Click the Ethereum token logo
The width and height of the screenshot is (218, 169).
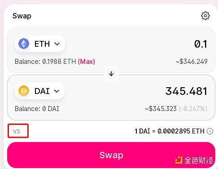pos(24,44)
